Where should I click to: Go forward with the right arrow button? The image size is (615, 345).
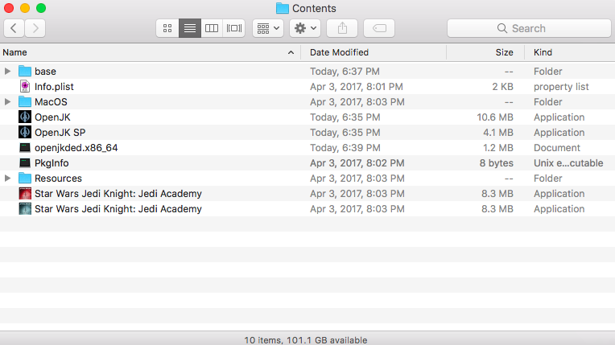pos(35,28)
